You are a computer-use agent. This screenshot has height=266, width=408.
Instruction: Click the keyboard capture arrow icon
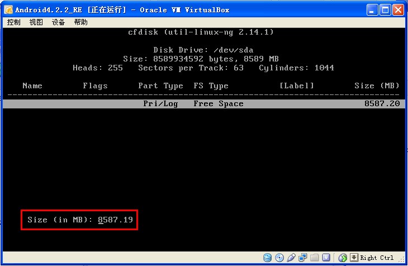pos(354,258)
